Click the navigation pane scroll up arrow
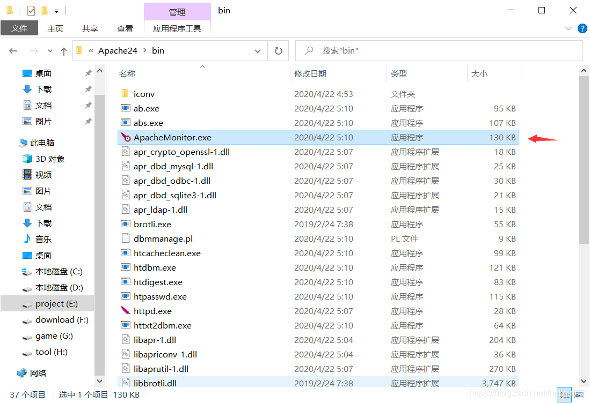The height and width of the screenshot is (403, 590). [99, 71]
